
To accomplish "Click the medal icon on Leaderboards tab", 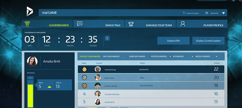I will click(27, 24).
